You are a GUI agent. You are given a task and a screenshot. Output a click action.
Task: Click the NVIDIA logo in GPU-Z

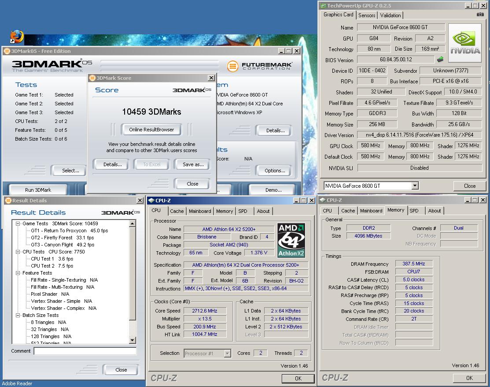[465, 43]
